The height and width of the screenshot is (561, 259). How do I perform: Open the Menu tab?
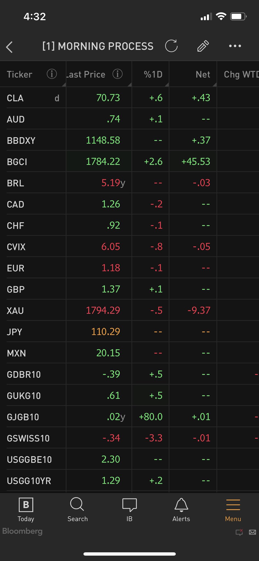pos(233,510)
